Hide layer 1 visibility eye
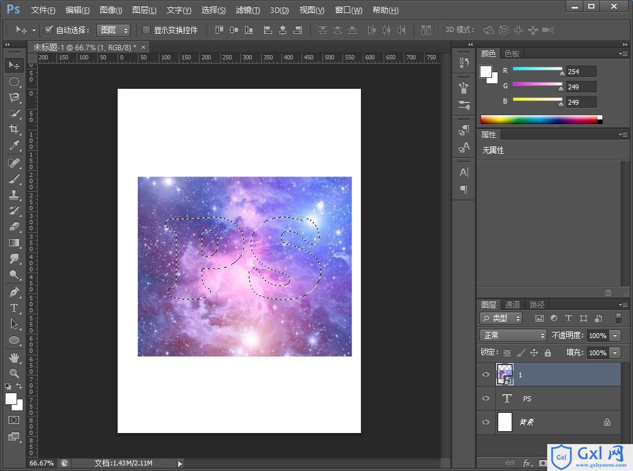 click(486, 374)
